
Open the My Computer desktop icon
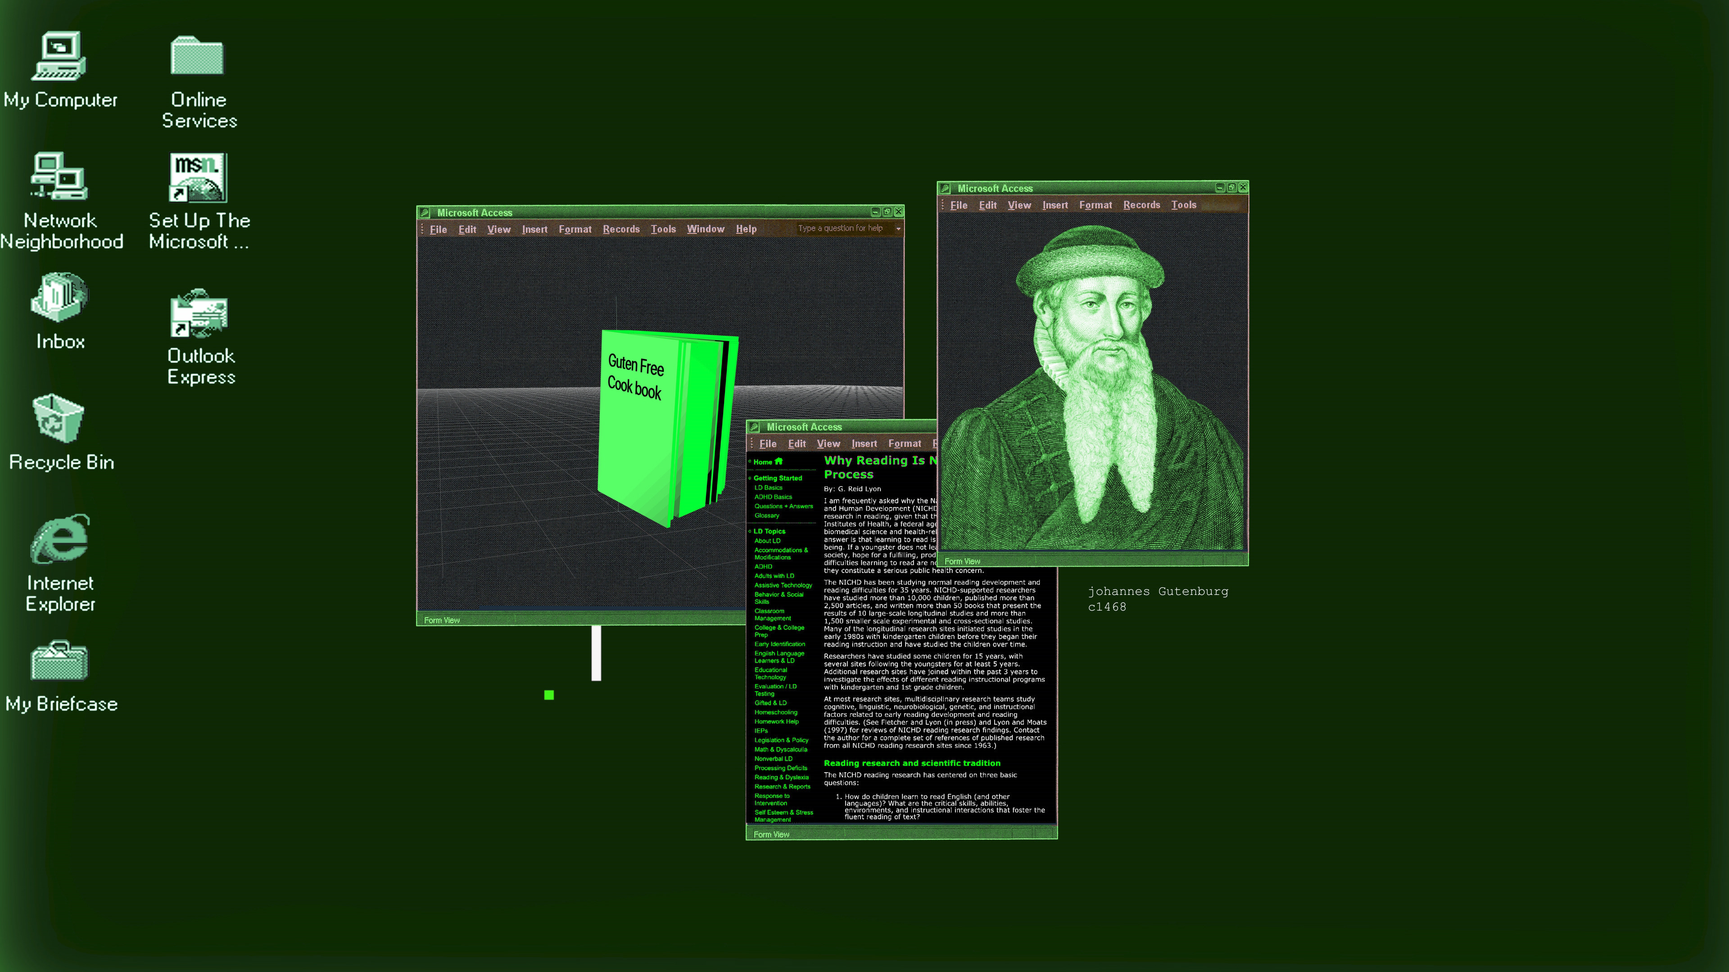click(x=60, y=56)
